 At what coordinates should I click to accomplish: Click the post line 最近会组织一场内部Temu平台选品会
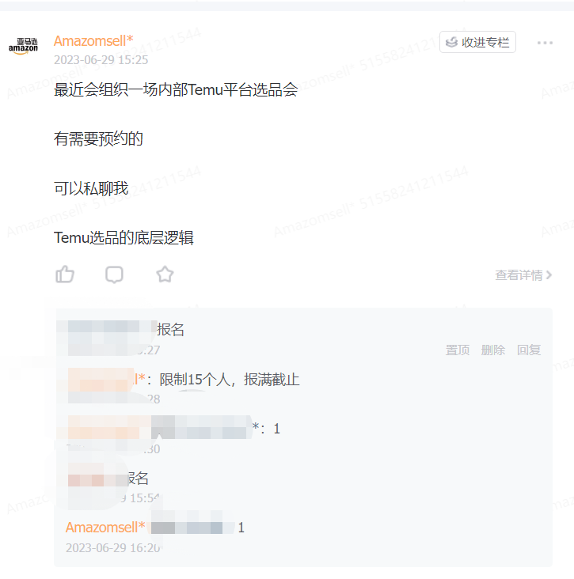176,89
